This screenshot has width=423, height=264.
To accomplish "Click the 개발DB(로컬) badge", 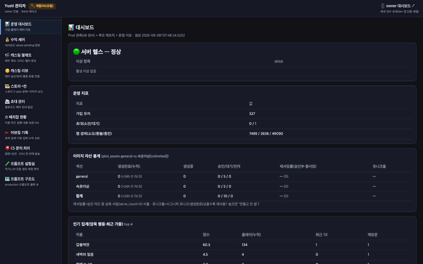I will pyautogui.click(x=42, y=6).
